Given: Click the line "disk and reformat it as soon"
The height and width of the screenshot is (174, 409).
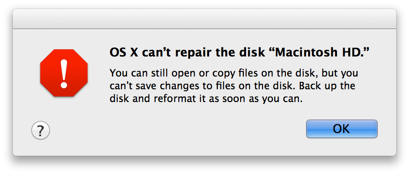Looking at the screenshot, I should pos(206,99).
